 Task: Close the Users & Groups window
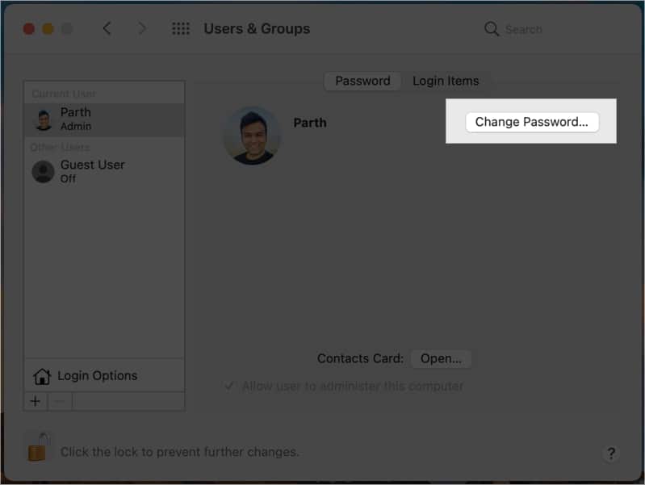(x=29, y=29)
